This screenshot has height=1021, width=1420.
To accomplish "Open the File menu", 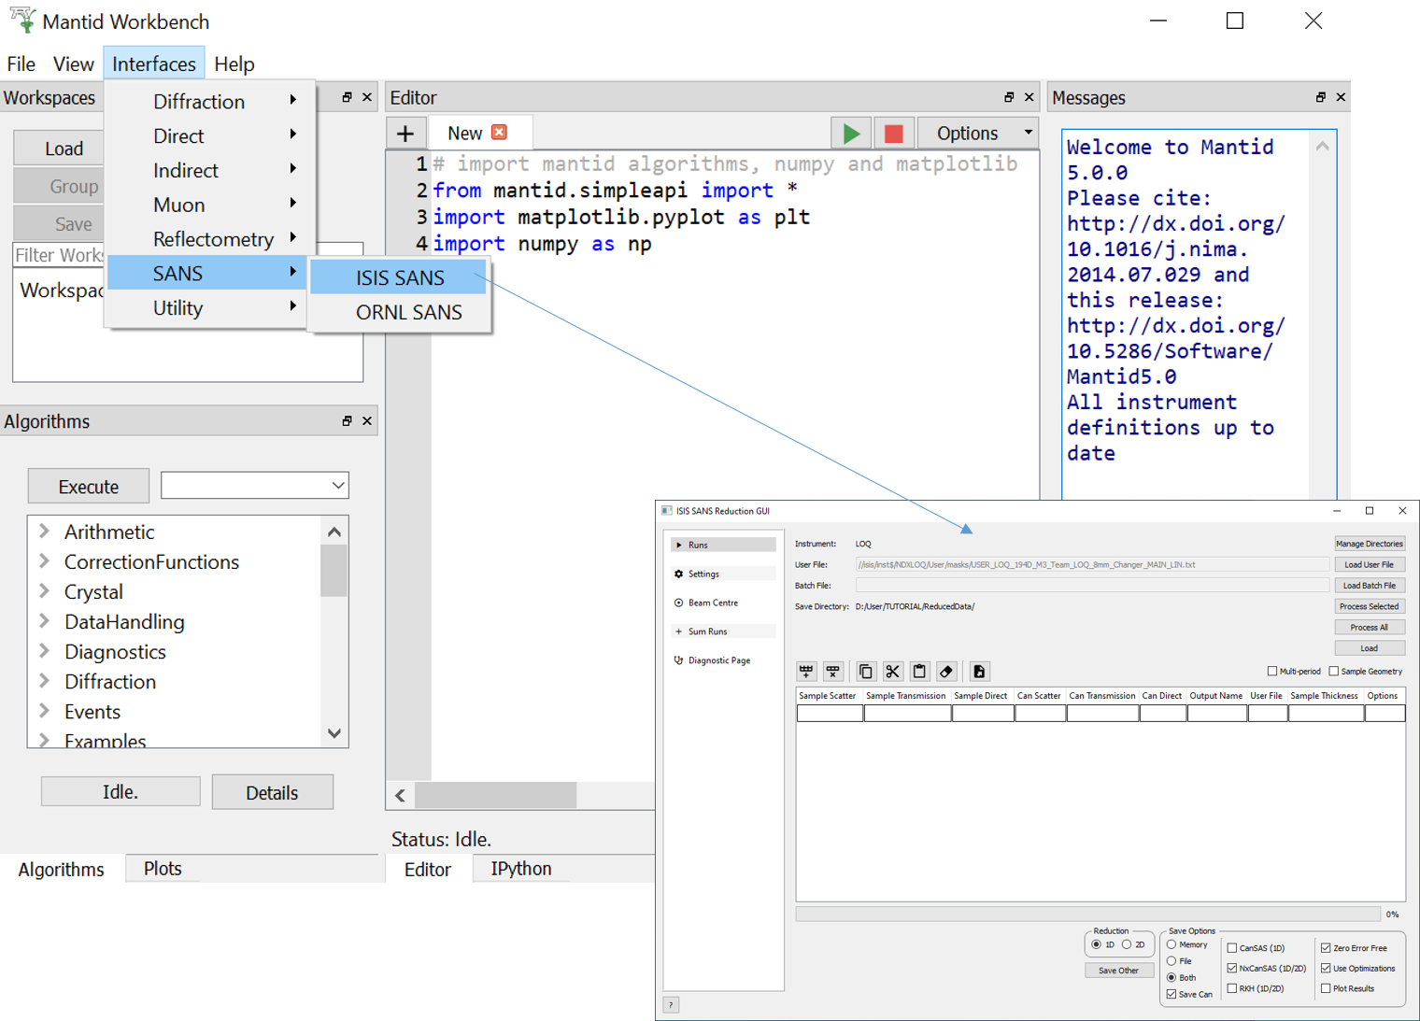I will 21,64.
